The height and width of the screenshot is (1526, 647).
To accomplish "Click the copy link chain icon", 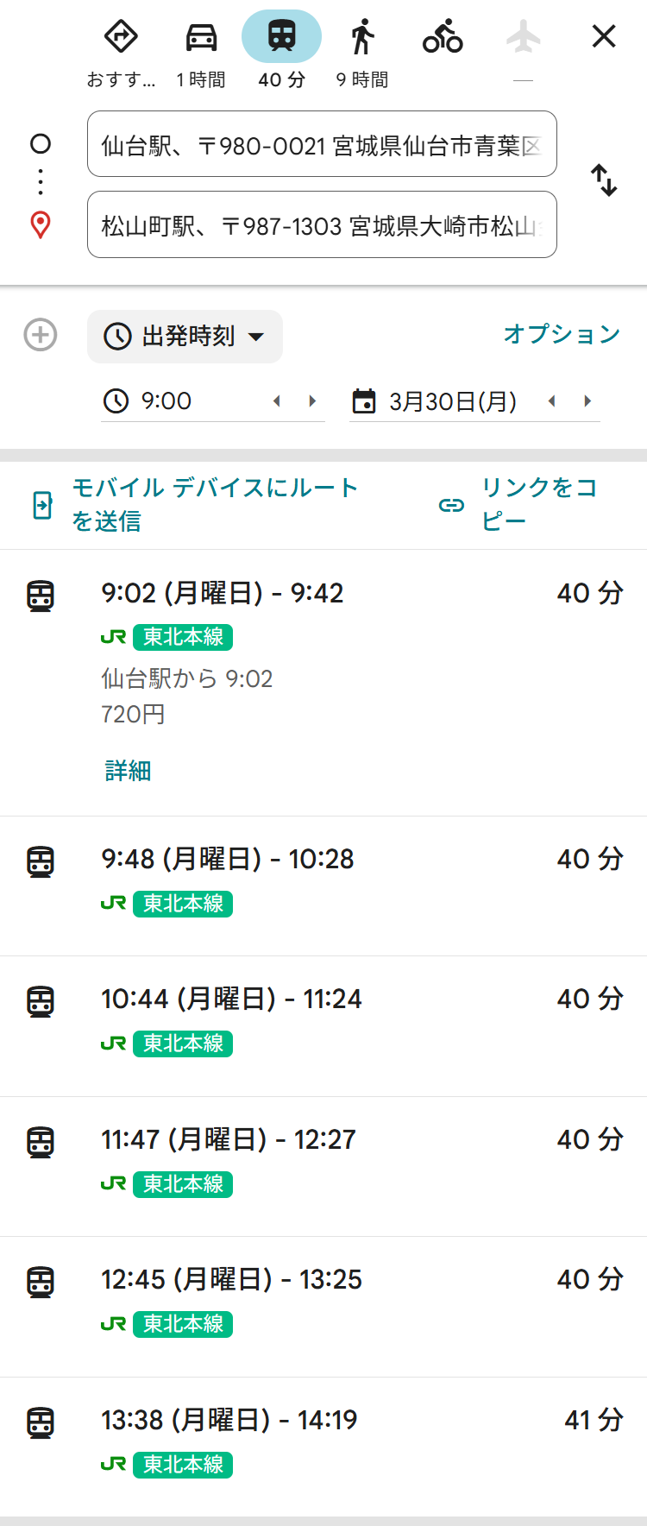I will point(451,505).
